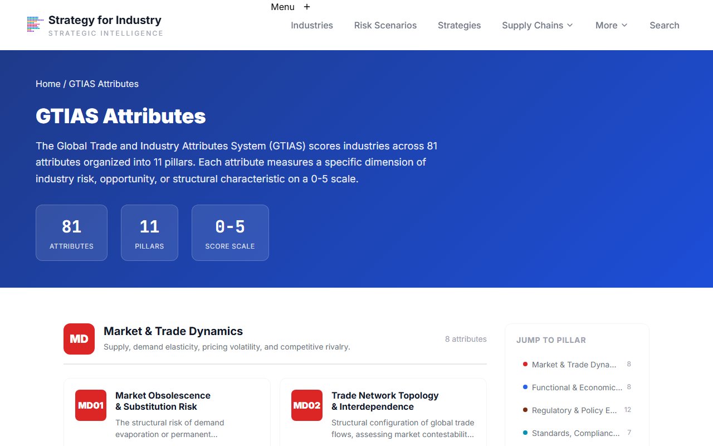Click the 11 Pillars stat card
Image resolution: width=713 pixels, height=446 pixels.
point(149,232)
